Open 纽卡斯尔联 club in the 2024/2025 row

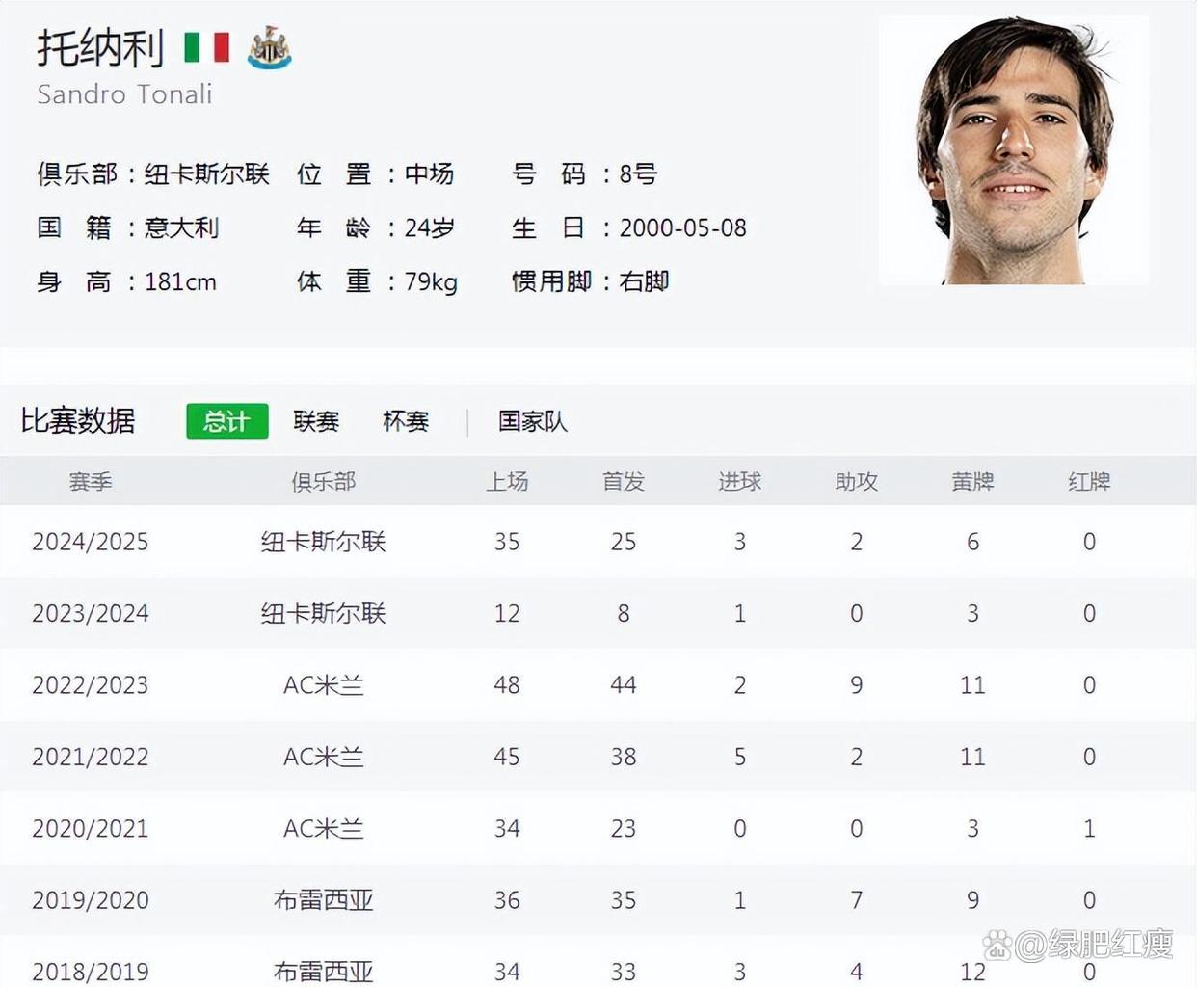coord(324,542)
